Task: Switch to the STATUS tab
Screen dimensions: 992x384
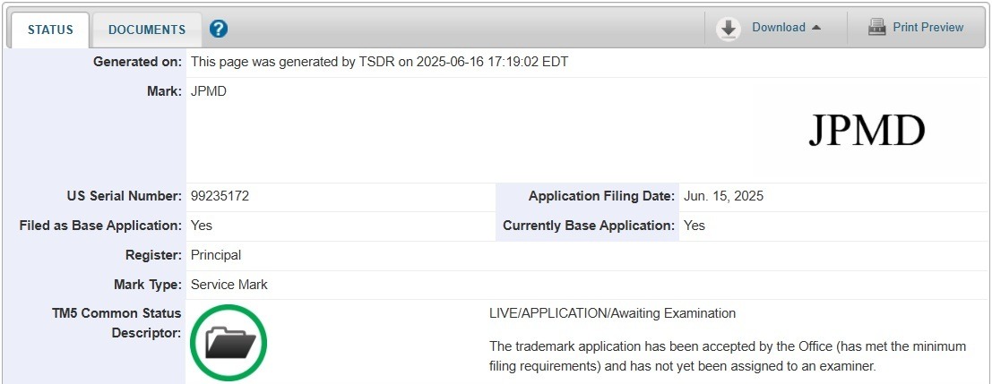Action: coord(50,30)
